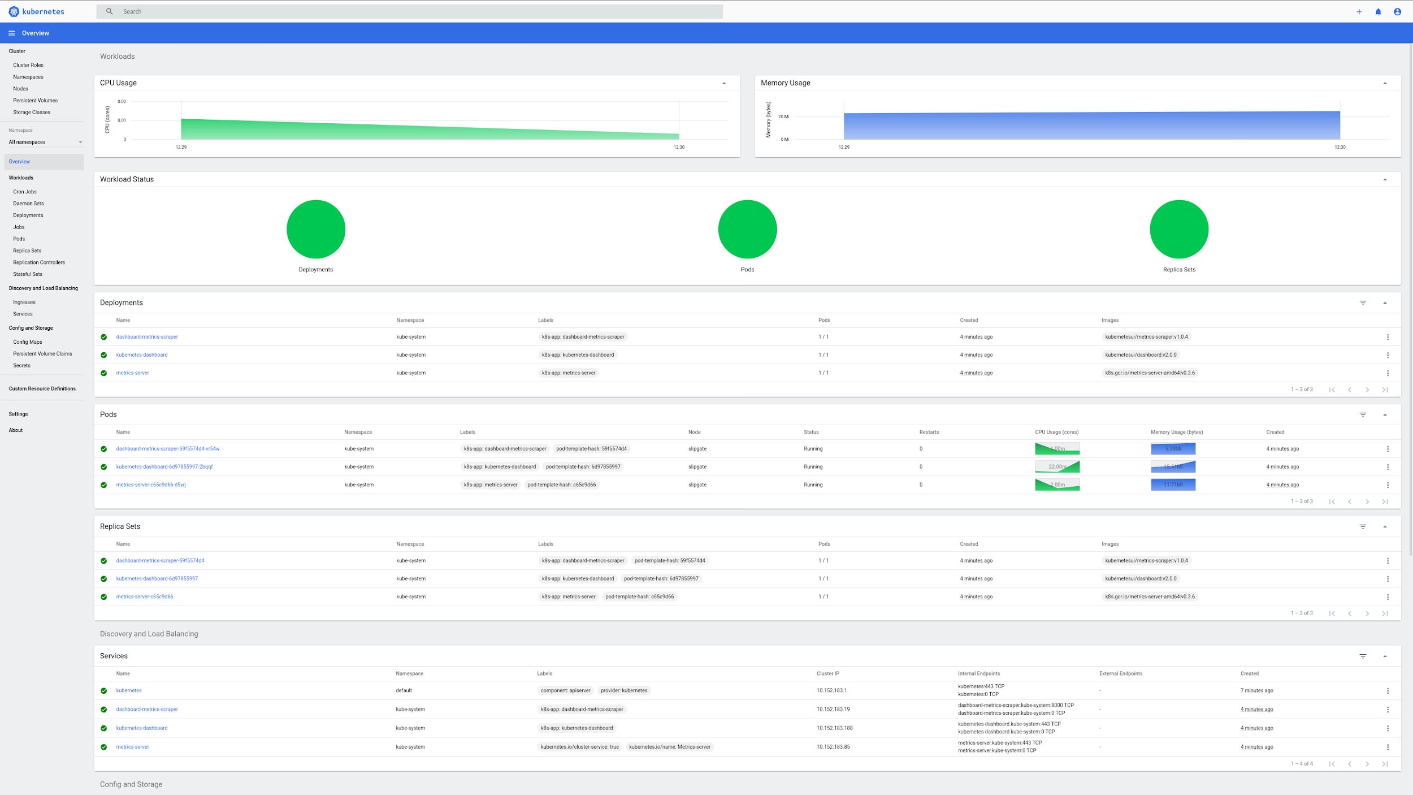Open the metrics-server-c65c9d66-d5vrj pod link
This screenshot has width=1413, height=795.
151,485
